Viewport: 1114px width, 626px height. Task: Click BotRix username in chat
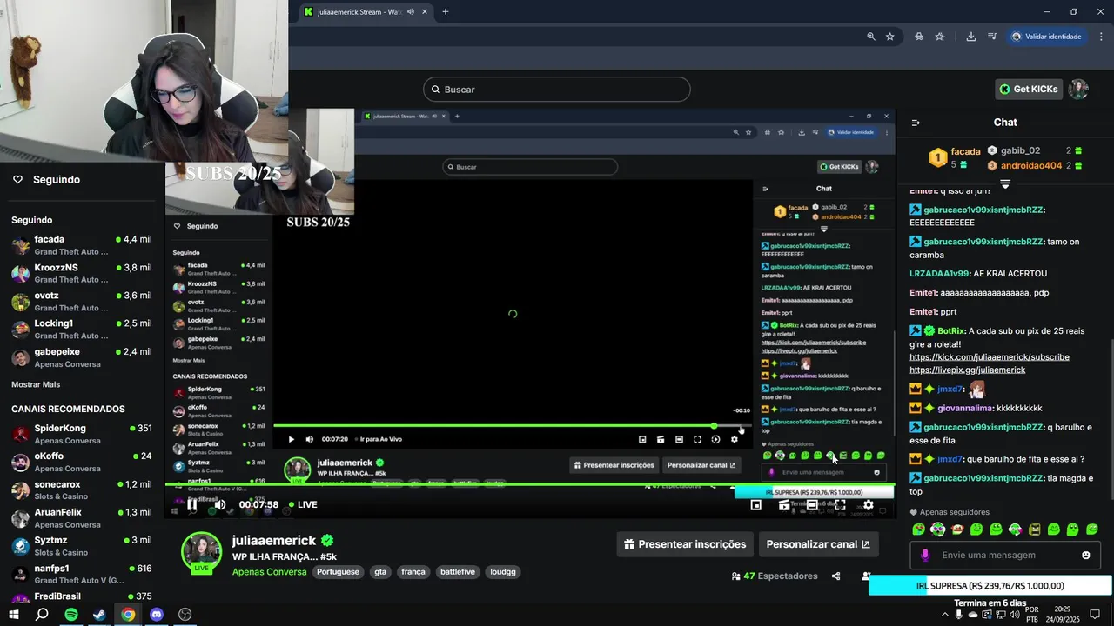click(951, 331)
